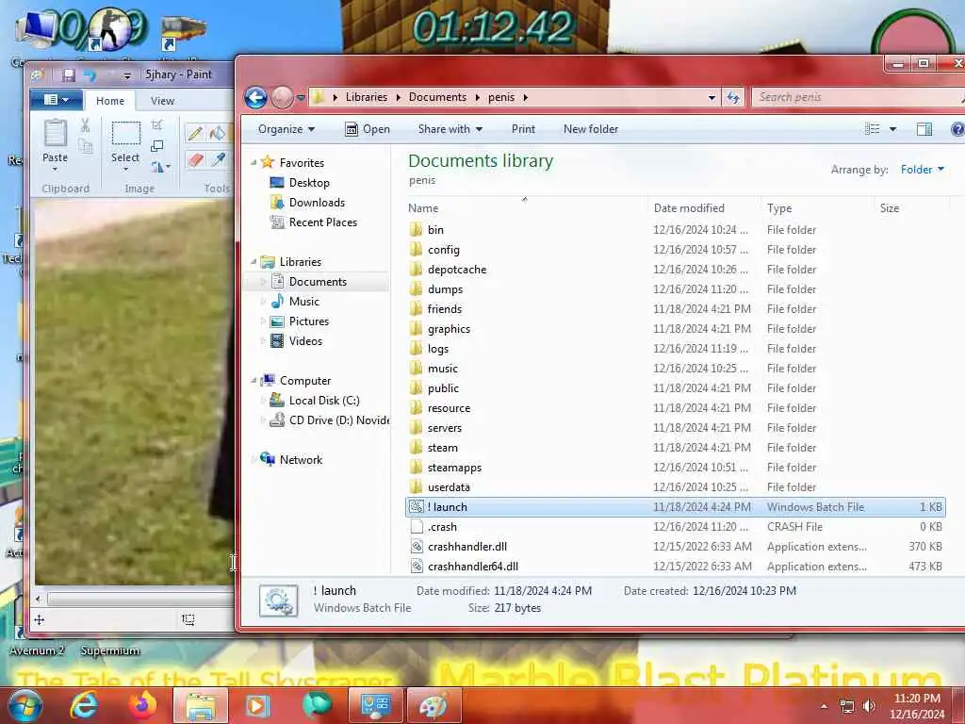Click the change view icon in Explorer

(872, 128)
